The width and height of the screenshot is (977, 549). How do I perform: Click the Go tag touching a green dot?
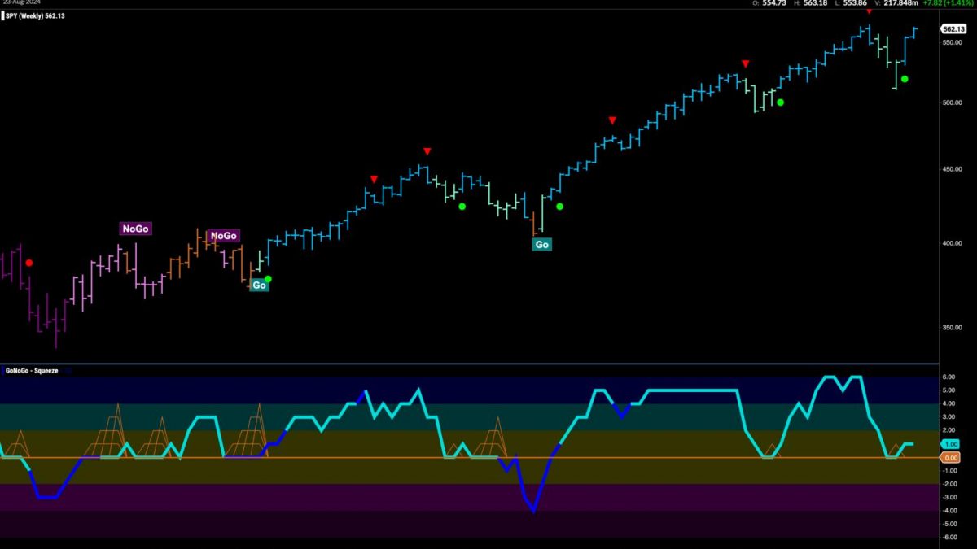coord(259,285)
